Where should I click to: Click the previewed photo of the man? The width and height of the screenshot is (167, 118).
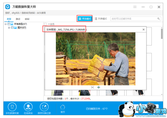coord(96,59)
